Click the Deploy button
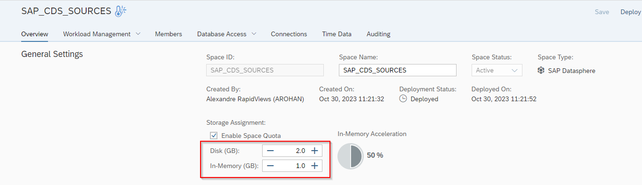 [631, 12]
